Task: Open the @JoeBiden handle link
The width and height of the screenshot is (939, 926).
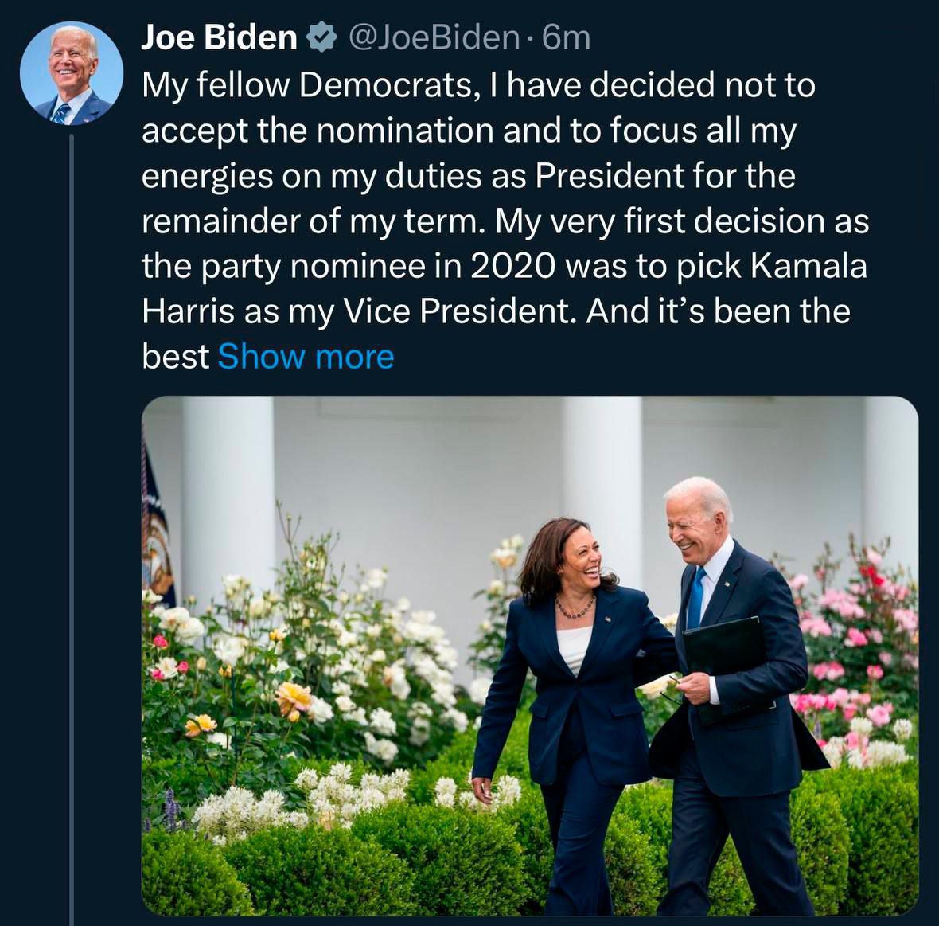Action: pyautogui.click(x=431, y=37)
